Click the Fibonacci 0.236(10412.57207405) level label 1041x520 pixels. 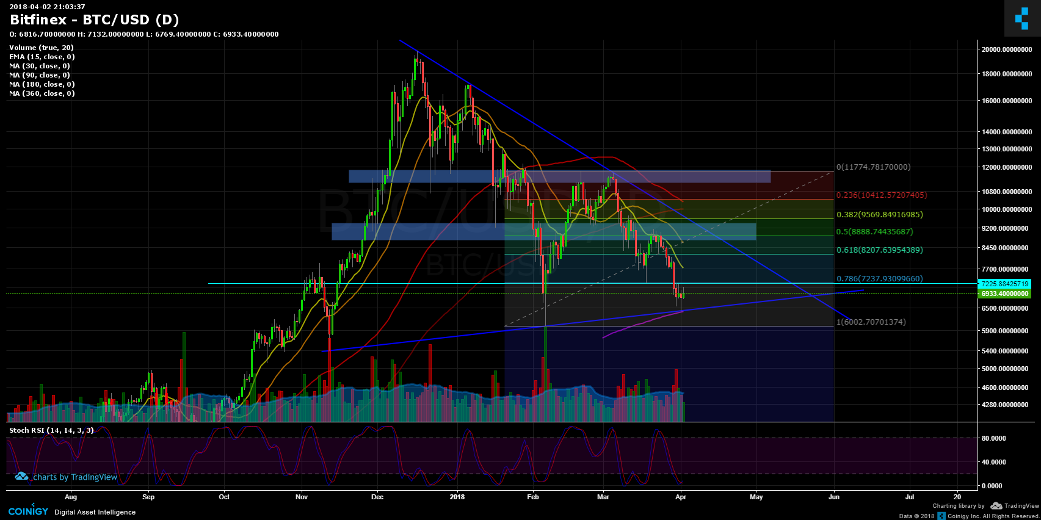[882, 195]
